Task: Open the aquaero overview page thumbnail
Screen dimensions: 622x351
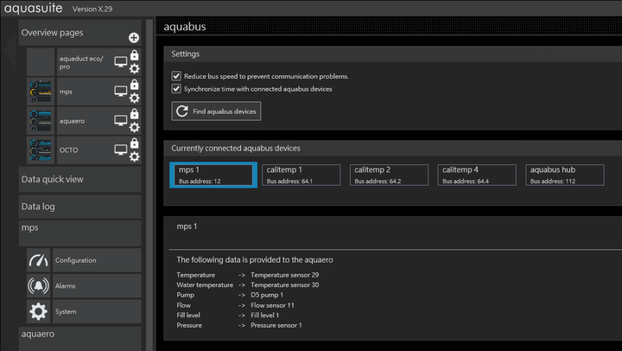Action: 41,121
